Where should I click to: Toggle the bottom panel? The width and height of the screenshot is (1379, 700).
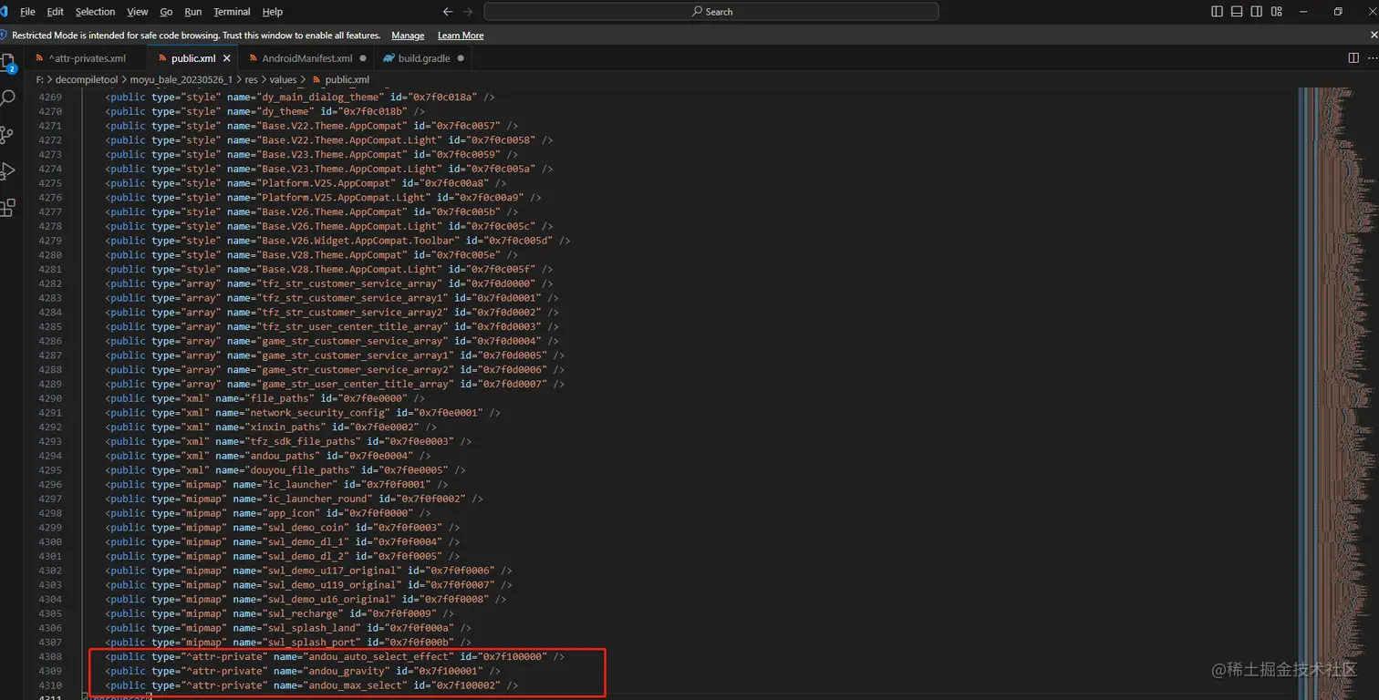(x=1237, y=12)
